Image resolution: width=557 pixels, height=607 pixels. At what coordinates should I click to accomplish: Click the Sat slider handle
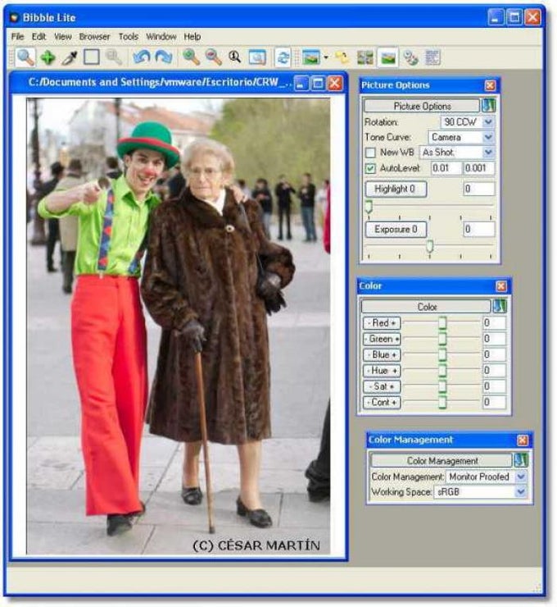point(442,386)
